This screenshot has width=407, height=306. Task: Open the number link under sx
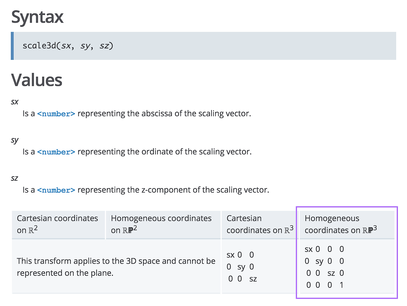coord(56,114)
